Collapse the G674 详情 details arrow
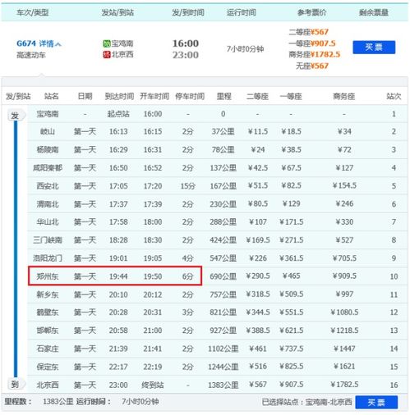410x415 pixels. point(58,43)
